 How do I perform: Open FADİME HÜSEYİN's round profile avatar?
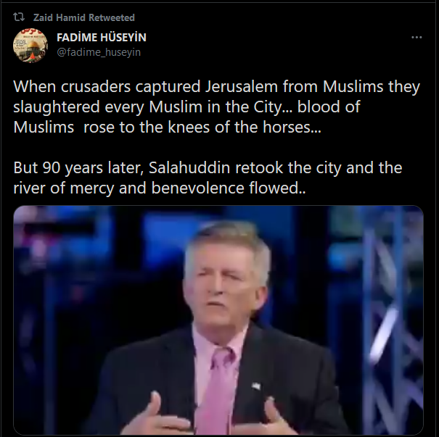click(x=30, y=45)
